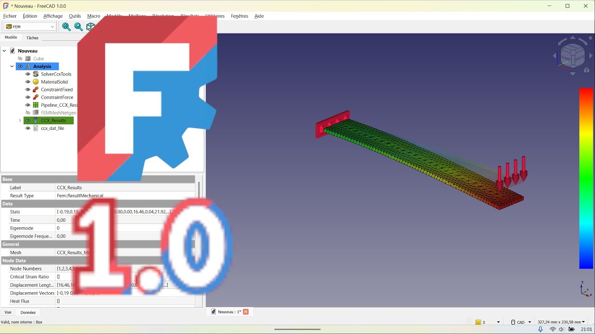Click the XYZ axis indicator in viewport corner
The width and height of the screenshot is (595, 334).
(x=585, y=289)
